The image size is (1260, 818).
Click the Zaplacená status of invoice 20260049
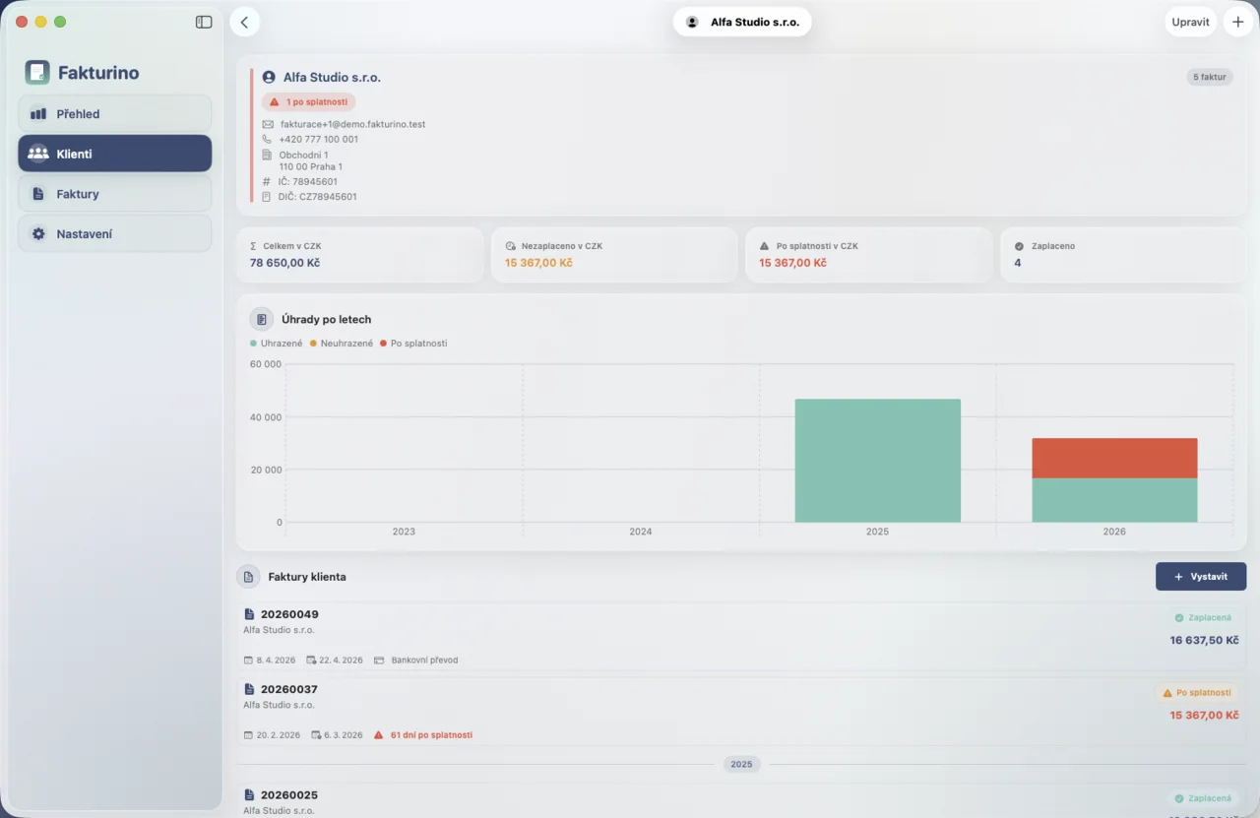tap(1202, 618)
